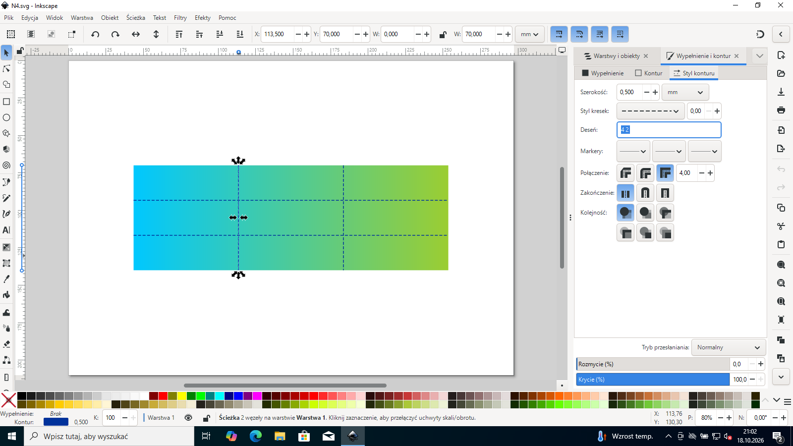
Task: Toggle Warstwa 1 layer lock
Action: pyautogui.click(x=207, y=418)
